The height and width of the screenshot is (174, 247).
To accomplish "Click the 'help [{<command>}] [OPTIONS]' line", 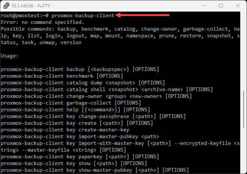I will tap(75, 110).
